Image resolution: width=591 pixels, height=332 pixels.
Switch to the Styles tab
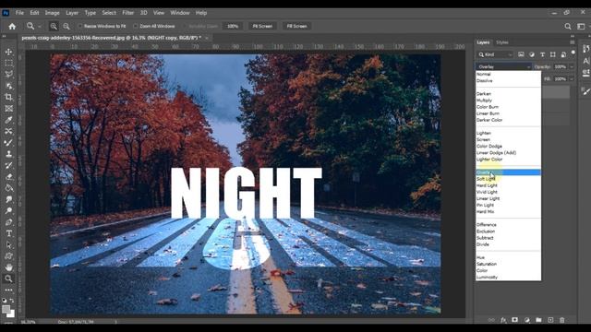pos(502,42)
